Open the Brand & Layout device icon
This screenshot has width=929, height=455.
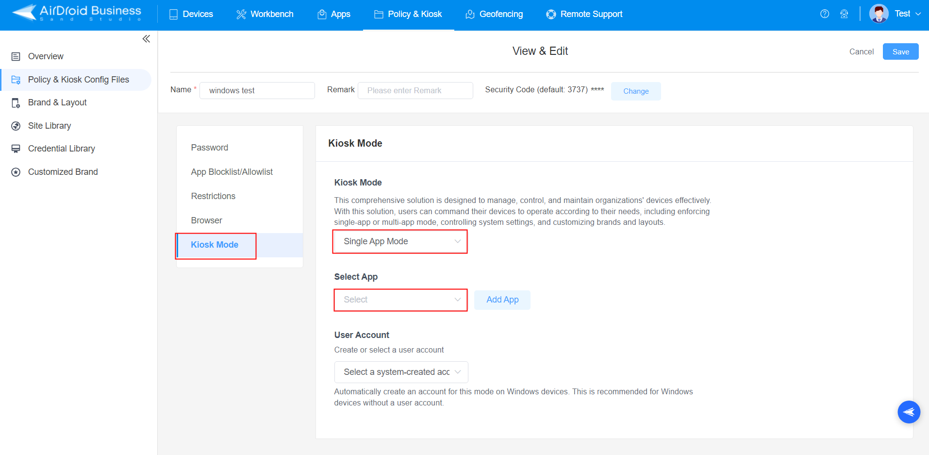(16, 102)
